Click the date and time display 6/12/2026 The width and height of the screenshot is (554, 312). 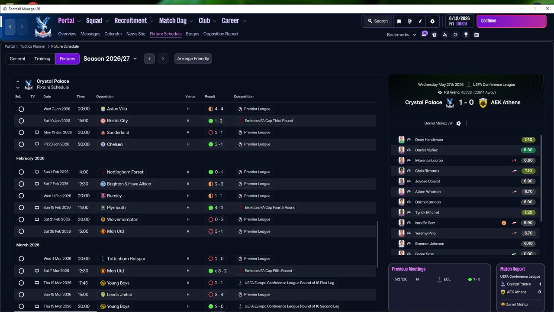[x=459, y=21]
